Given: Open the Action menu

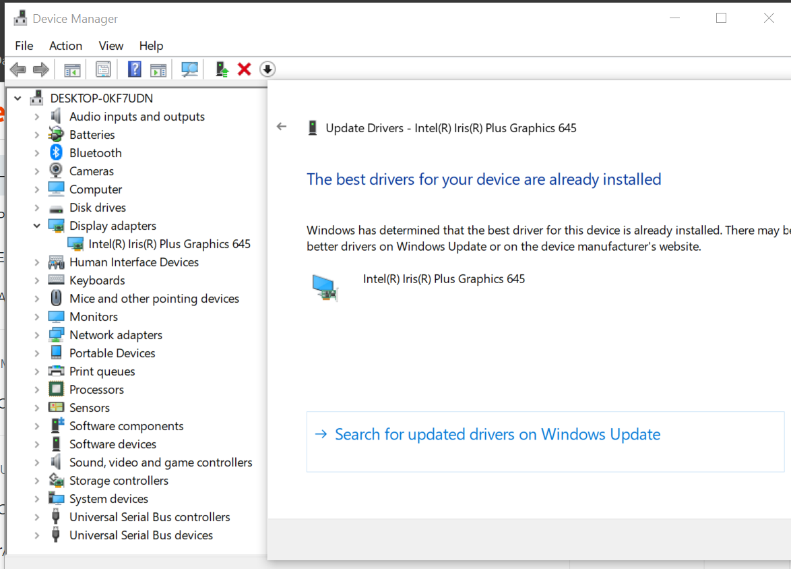Looking at the screenshot, I should click(65, 46).
